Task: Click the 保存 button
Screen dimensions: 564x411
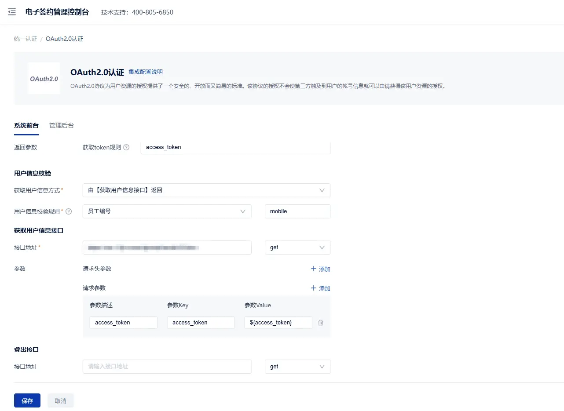Action: (x=27, y=401)
